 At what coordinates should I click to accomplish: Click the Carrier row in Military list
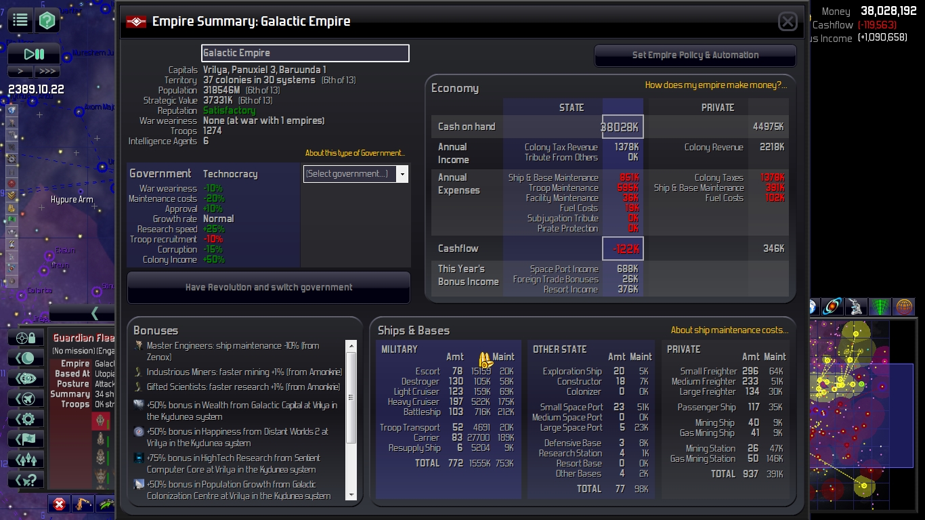point(448,438)
